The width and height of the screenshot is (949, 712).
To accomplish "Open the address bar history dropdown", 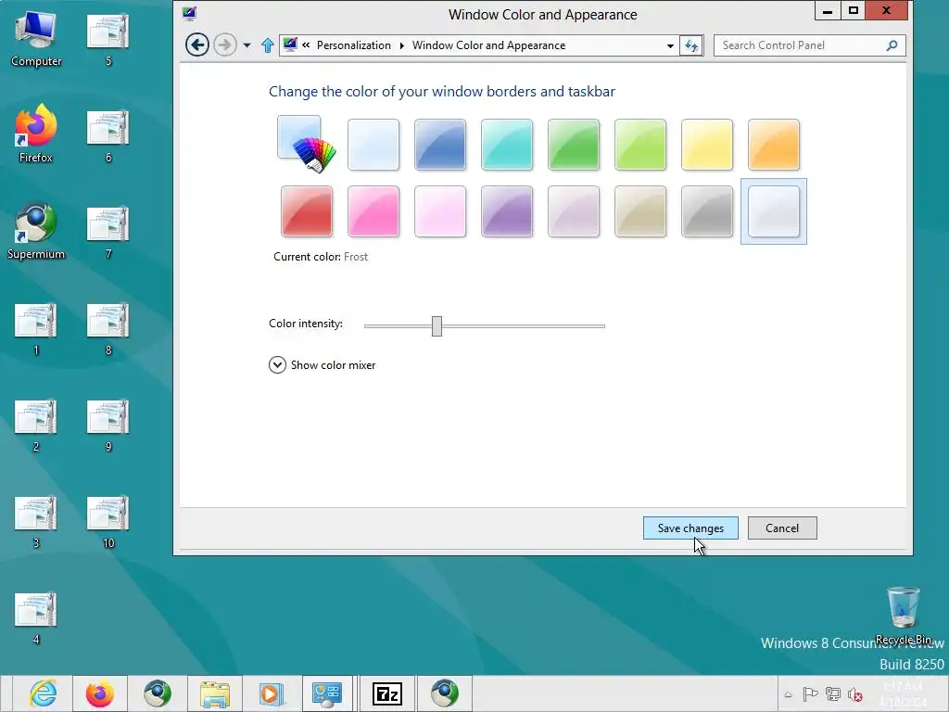I will coord(670,45).
